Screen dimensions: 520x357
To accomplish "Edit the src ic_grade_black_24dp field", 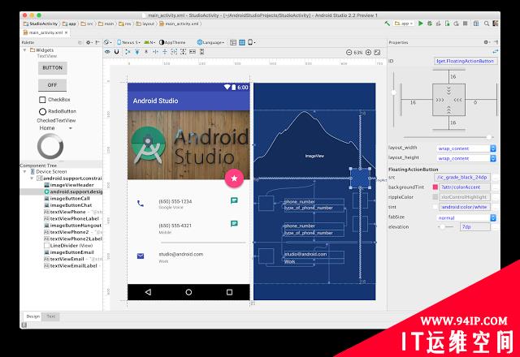I will (x=463, y=178).
